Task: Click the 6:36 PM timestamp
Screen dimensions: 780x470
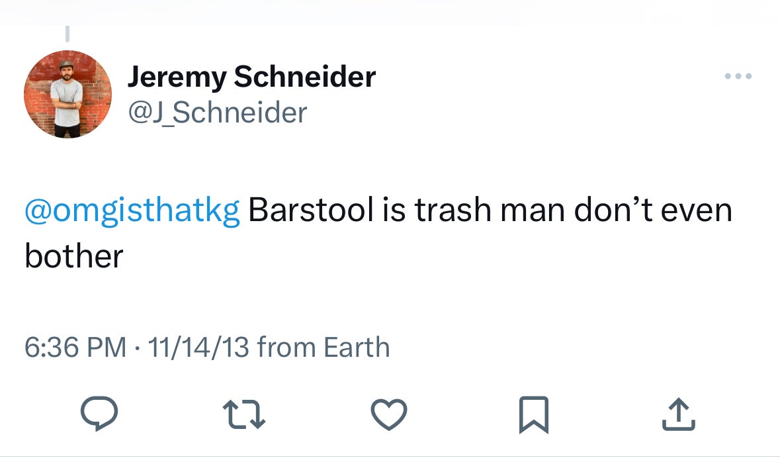Action: 75,347
